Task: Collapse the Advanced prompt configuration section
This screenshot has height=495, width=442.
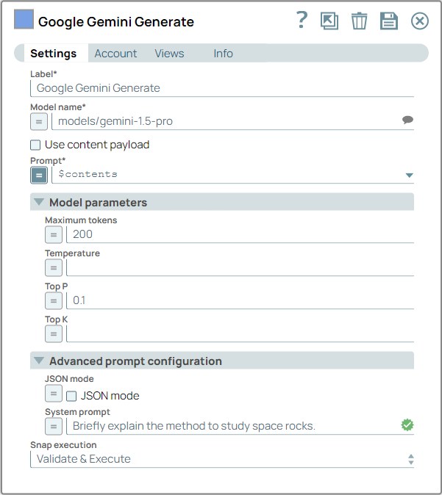Action: point(38,361)
